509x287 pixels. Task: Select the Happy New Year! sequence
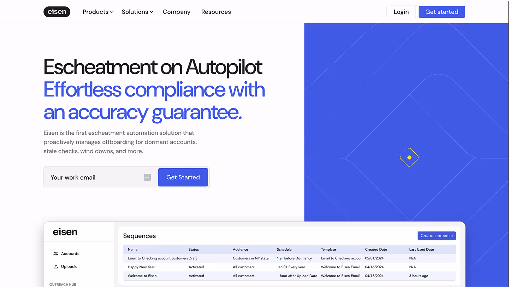coord(142,267)
